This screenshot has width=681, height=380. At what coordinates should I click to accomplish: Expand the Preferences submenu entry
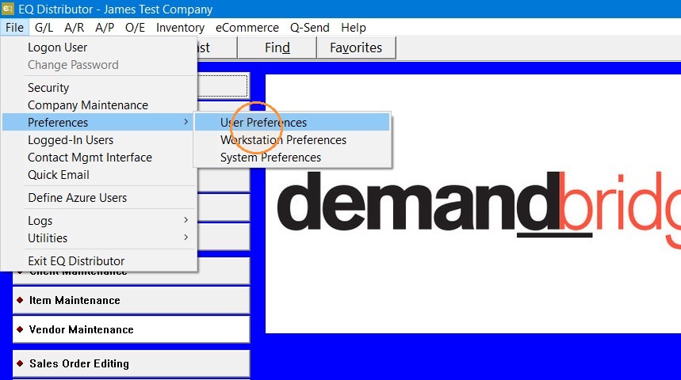coord(98,123)
